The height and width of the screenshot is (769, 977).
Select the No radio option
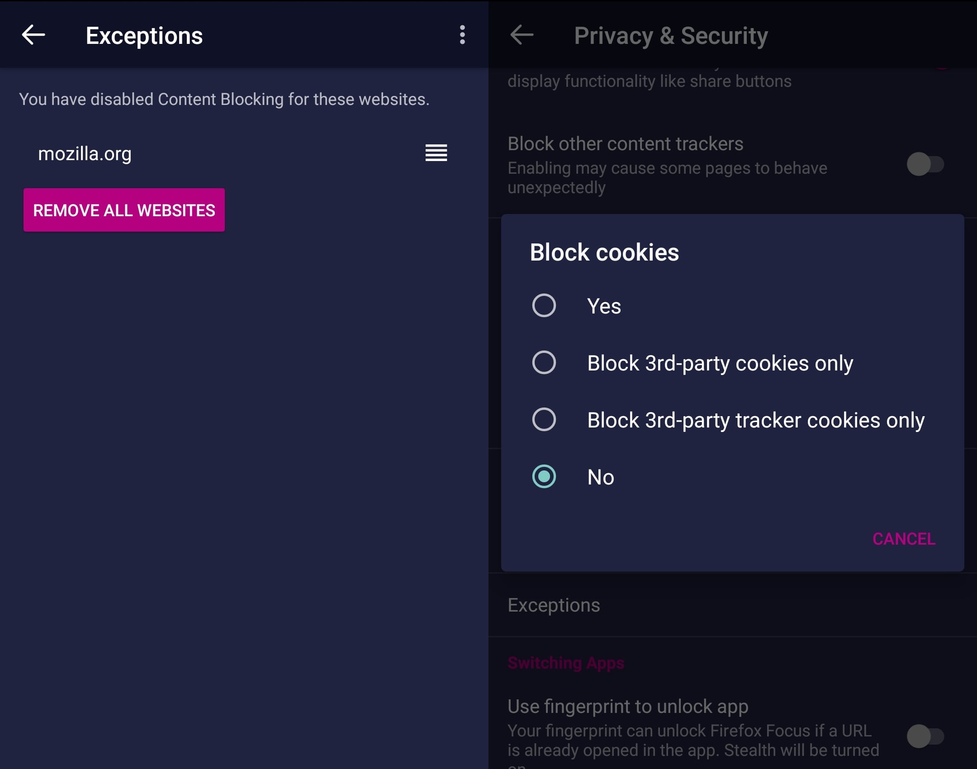544,477
